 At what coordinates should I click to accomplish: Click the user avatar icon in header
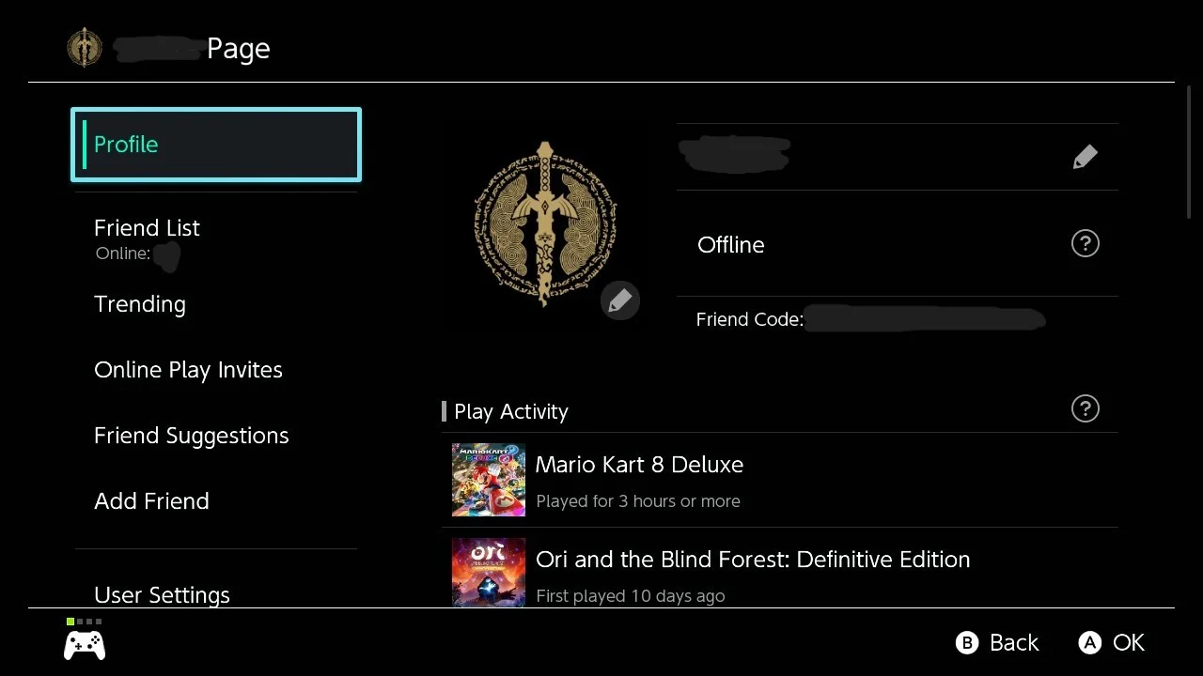[x=84, y=48]
